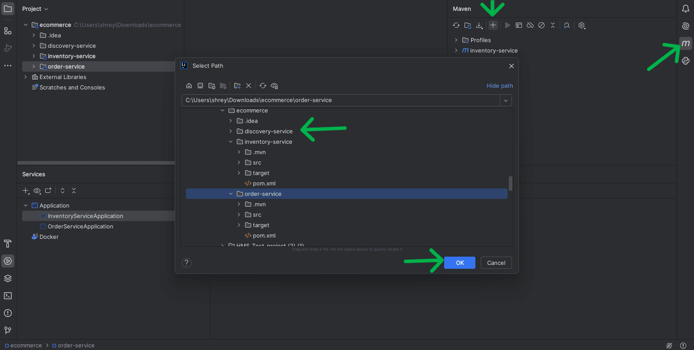This screenshot has height=350, width=694.
Task: Open dialog help question mark
Action: click(186, 263)
